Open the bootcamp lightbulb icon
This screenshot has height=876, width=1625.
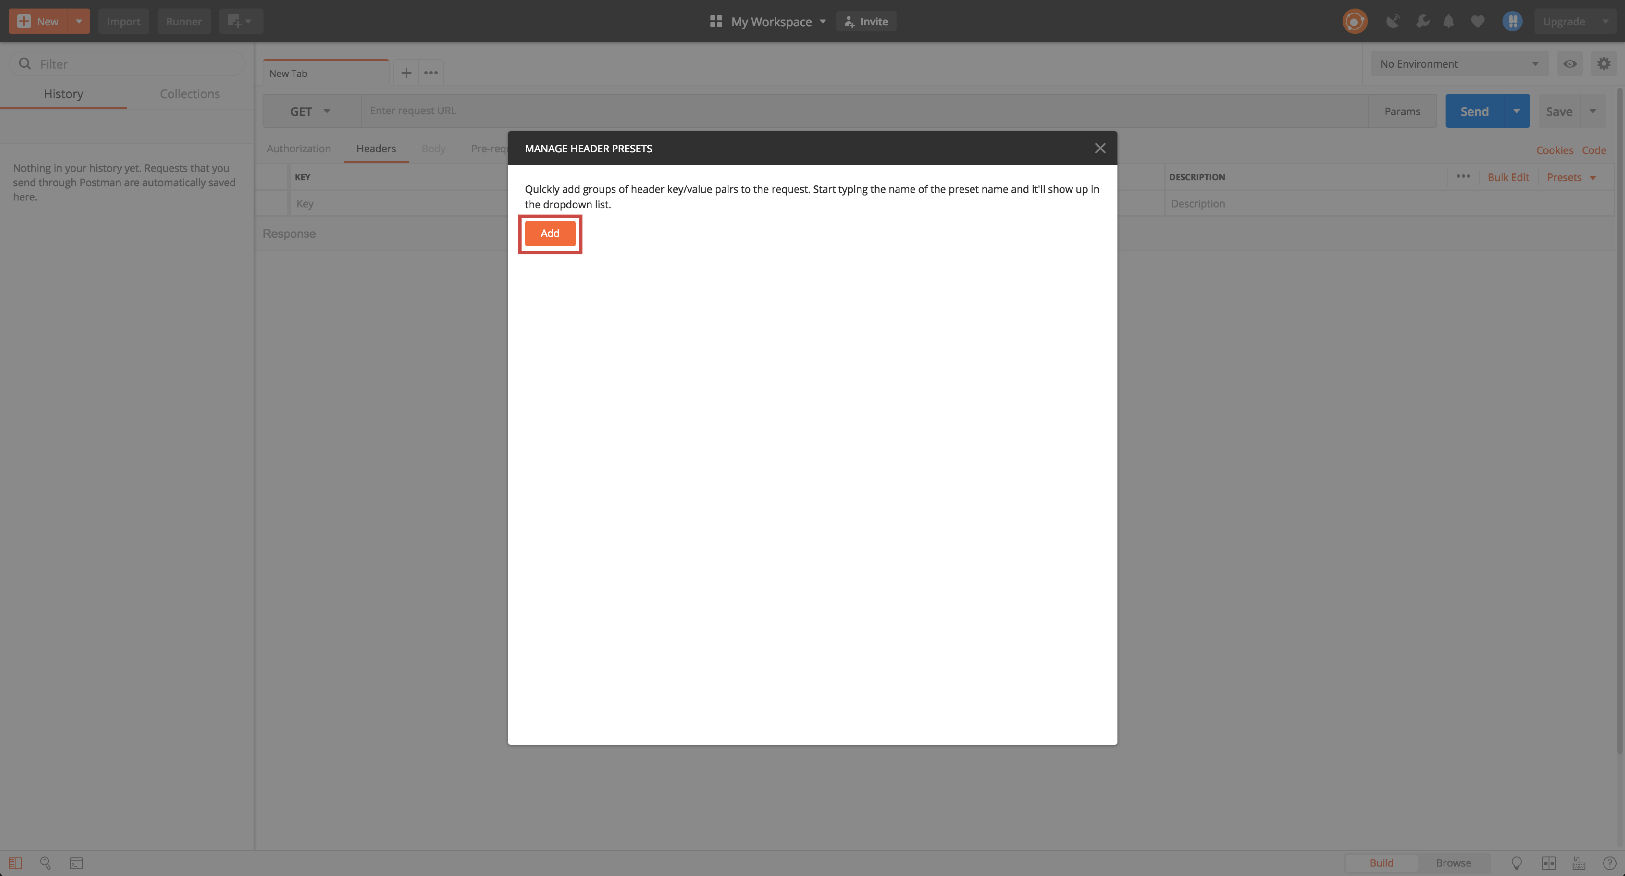pyautogui.click(x=1517, y=863)
